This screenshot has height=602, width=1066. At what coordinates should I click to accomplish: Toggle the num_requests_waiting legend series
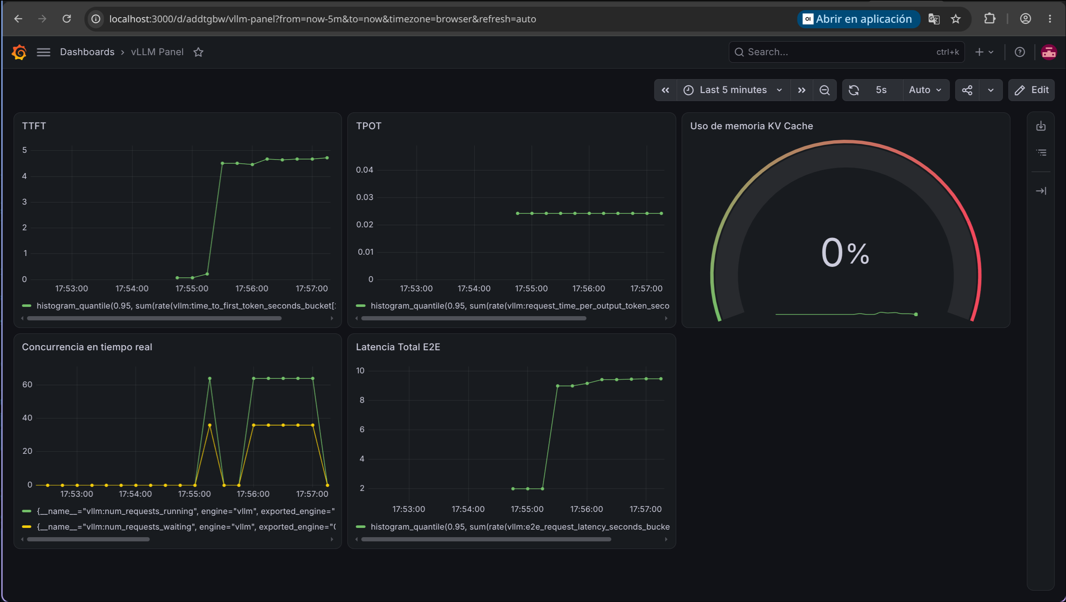[186, 527]
